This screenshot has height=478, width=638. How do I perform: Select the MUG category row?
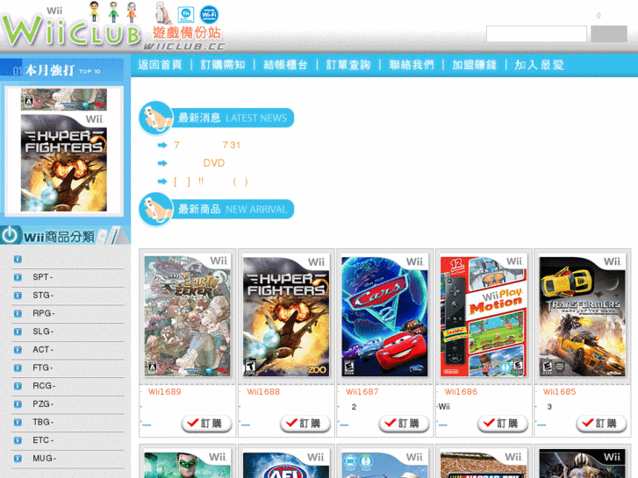pos(68,458)
